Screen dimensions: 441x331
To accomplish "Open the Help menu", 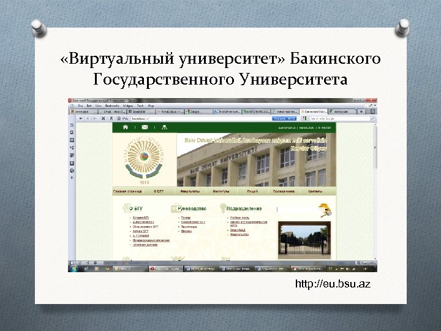I will [151, 106].
